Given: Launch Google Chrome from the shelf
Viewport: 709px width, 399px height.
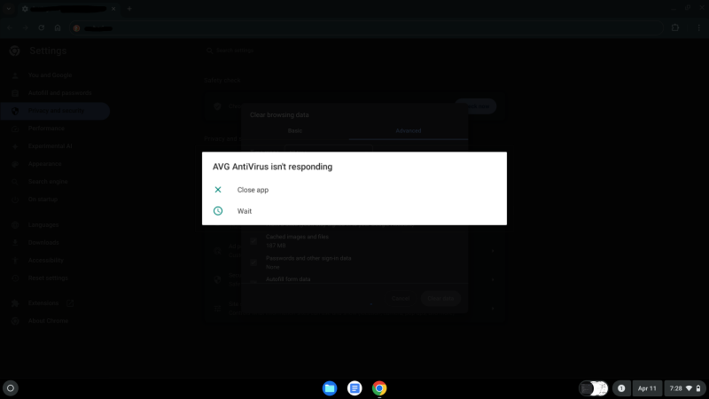Looking at the screenshot, I should [x=379, y=388].
